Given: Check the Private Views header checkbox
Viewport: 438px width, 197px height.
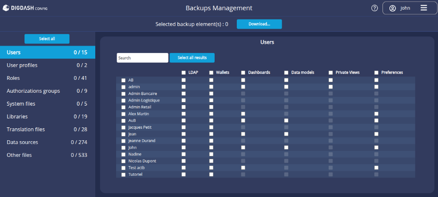Looking at the screenshot, I should 331,73.
